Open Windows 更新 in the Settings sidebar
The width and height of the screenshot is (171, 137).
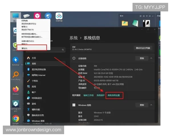[x=45, y=121]
